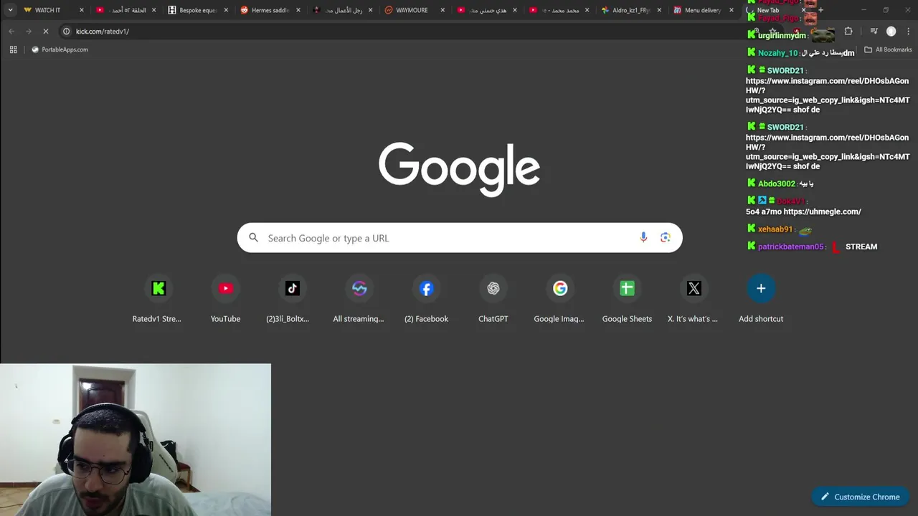Screen dimensions: 918x516
Task: Open the ChatGPT shortcut icon
Action: click(493, 288)
